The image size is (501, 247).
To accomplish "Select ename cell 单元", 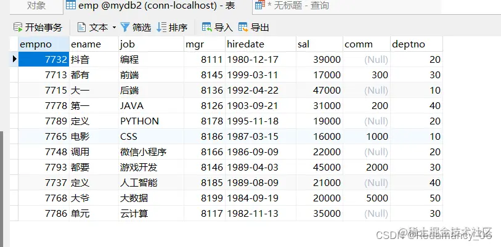I will [x=94, y=213].
